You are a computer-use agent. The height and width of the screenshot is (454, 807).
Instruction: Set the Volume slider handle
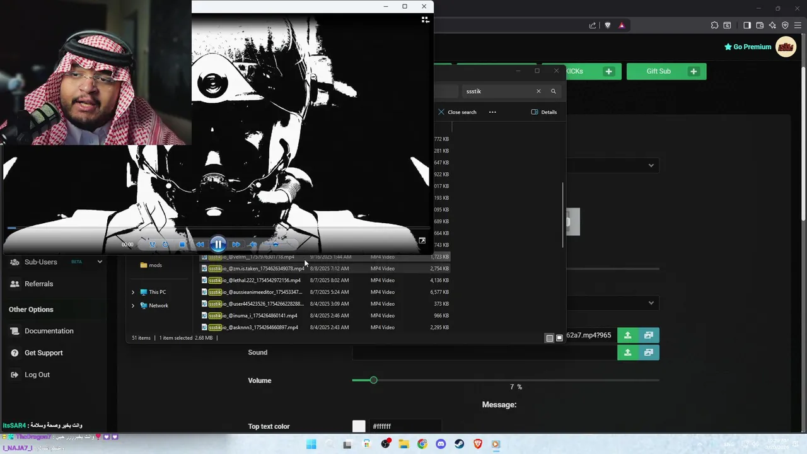pos(373,380)
